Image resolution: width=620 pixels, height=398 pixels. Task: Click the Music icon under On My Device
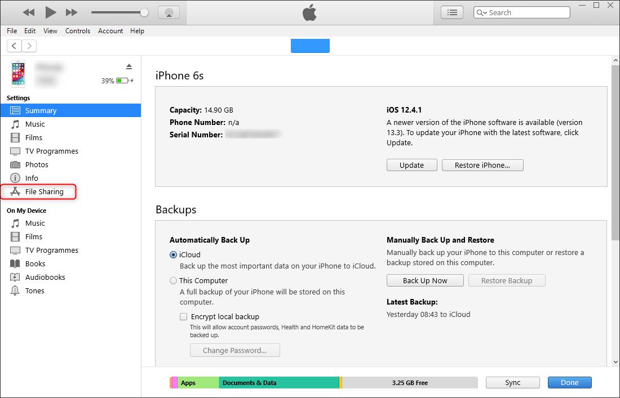15,223
